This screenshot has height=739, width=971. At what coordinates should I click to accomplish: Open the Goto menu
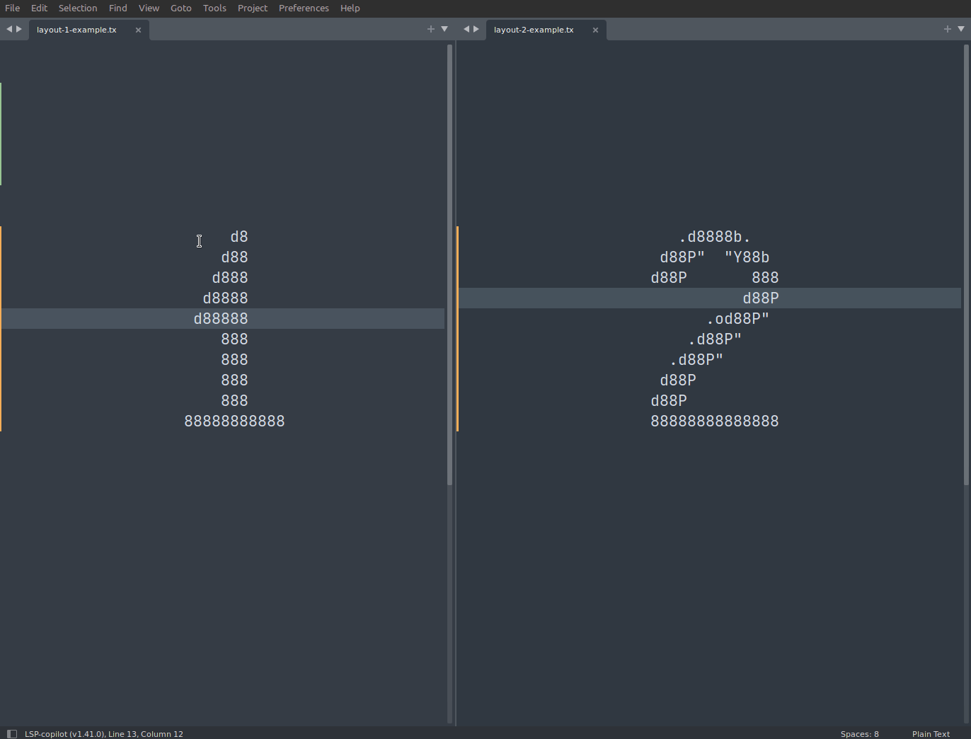[180, 8]
